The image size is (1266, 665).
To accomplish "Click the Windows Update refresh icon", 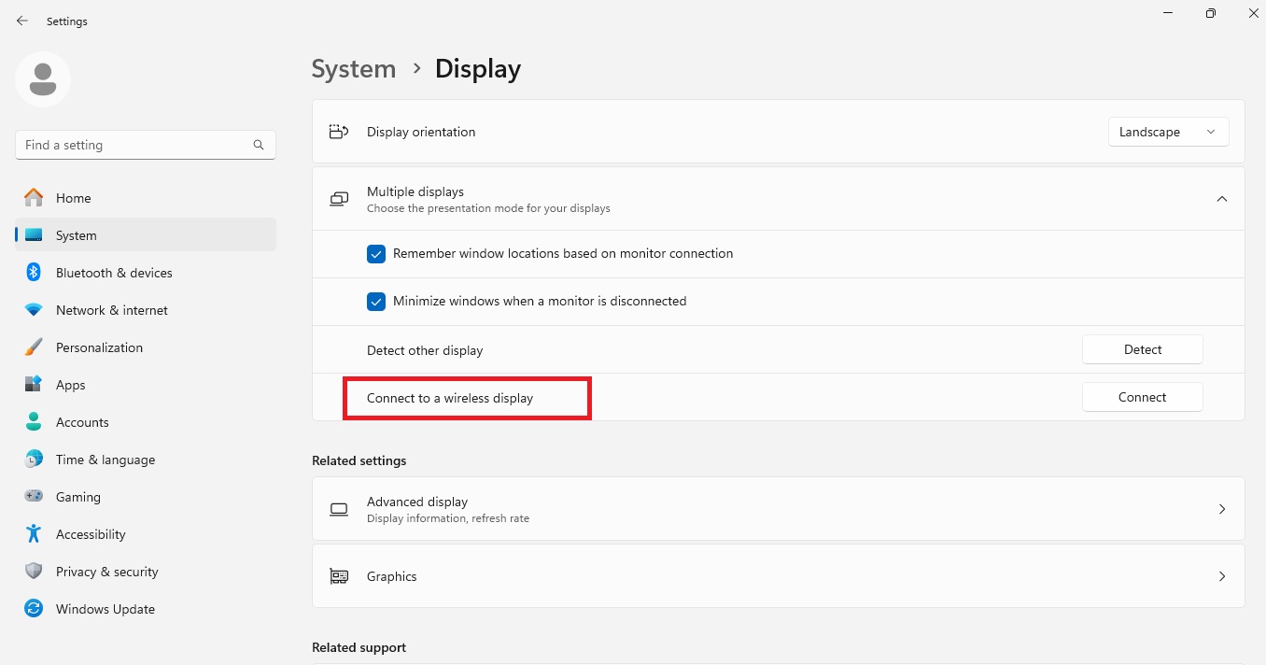I will [34, 609].
